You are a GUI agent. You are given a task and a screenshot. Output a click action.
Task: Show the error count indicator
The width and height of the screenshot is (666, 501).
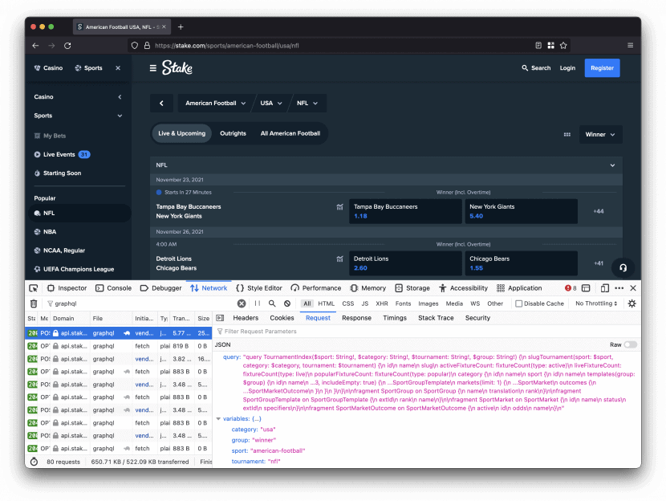point(571,288)
